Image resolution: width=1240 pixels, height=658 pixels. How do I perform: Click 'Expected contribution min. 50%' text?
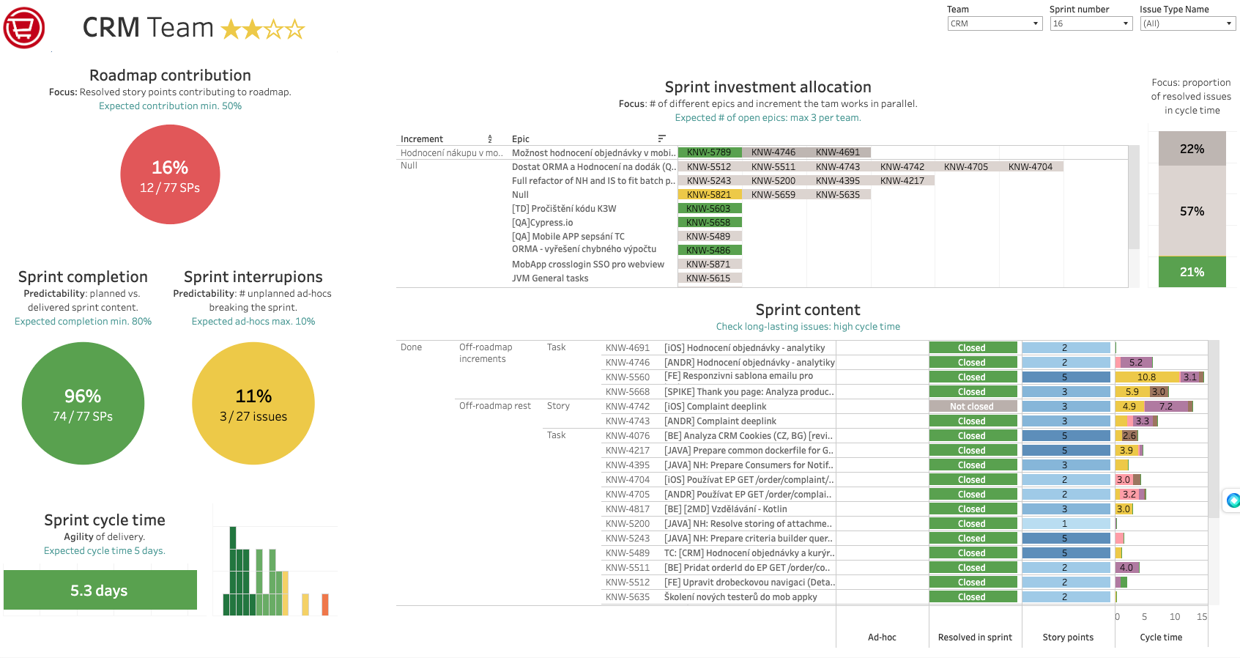170,106
